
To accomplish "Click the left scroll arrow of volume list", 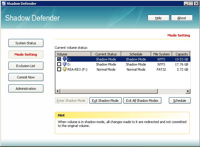I will click(58, 91).
